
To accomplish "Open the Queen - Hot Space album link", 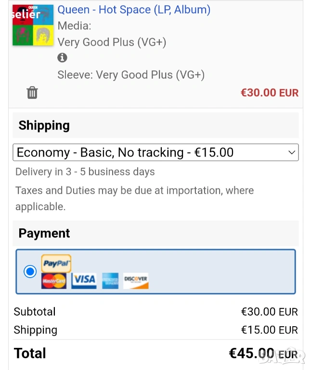I will [x=134, y=10].
